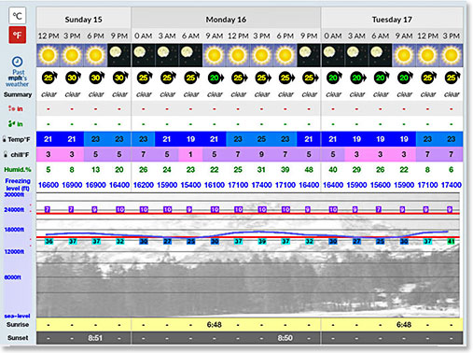Viewport: 473px width, 353px height.
Task: Click the cyan chart marker labeled 39
Action: [262, 241]
